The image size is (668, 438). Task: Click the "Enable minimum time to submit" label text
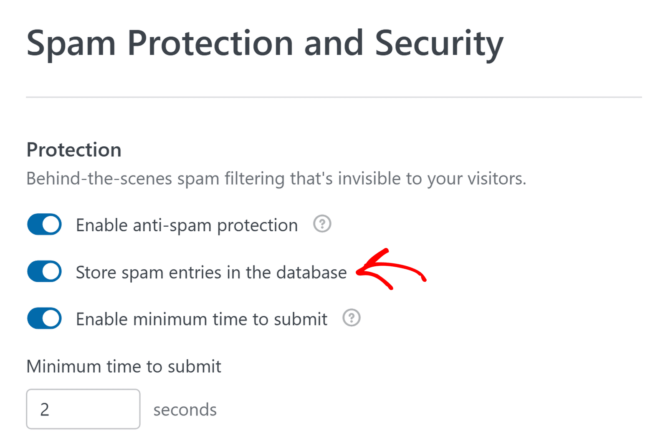click(202, 319)
